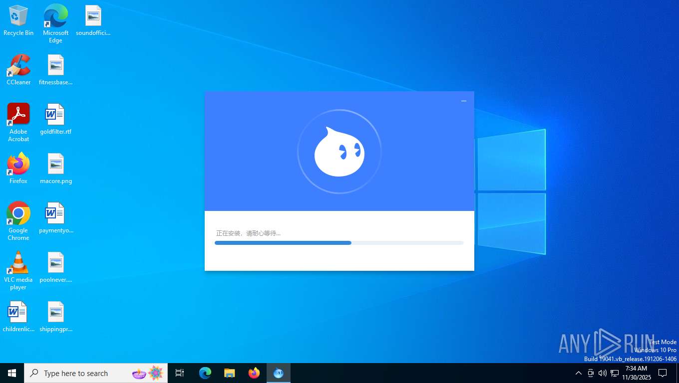Image resolution: width=679 pixels, height=383 pixels.
Task: Select the soundoffici... image file
Action: coord(93,21)
